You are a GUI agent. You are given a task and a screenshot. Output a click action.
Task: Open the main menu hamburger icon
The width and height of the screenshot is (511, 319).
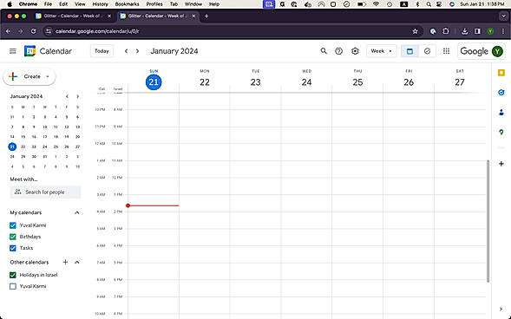pos(13,51)
